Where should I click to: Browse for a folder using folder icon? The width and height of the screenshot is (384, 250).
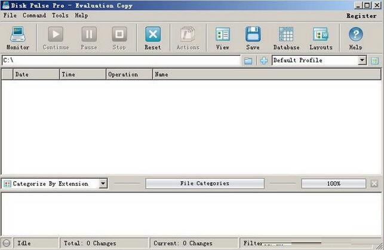coord(248,60)
